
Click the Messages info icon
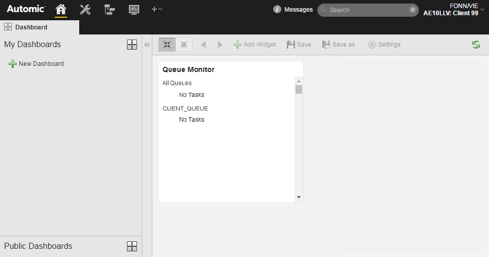pyautogui.click(x=277, y=9)
